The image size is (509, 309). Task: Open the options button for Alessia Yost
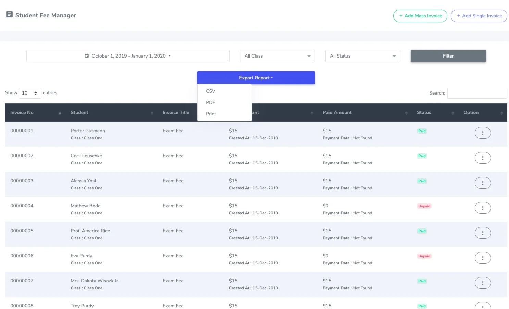(x=482, y=183)
